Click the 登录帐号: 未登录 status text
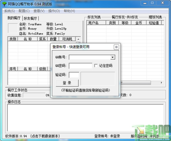 pos(107,136)
